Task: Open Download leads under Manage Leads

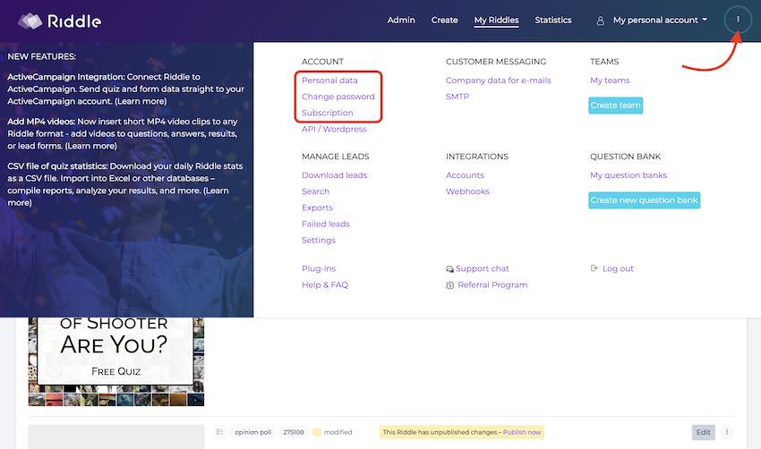Action: tap(334, 175)
